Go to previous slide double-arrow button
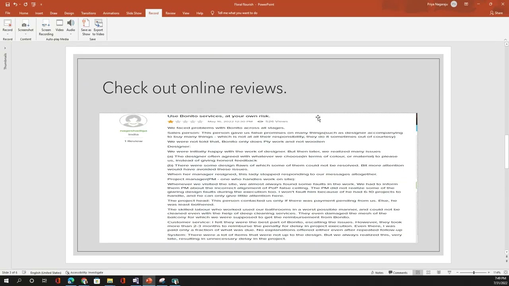 point(506,257)
